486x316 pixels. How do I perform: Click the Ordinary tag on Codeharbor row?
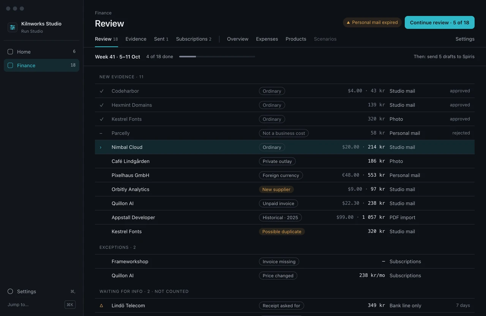point(272,91)
